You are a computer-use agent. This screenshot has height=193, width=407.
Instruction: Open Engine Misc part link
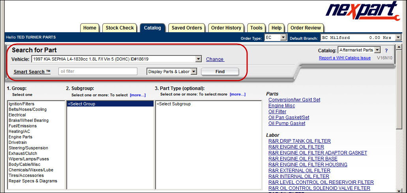pyautogui.click(x=281, y=106)
